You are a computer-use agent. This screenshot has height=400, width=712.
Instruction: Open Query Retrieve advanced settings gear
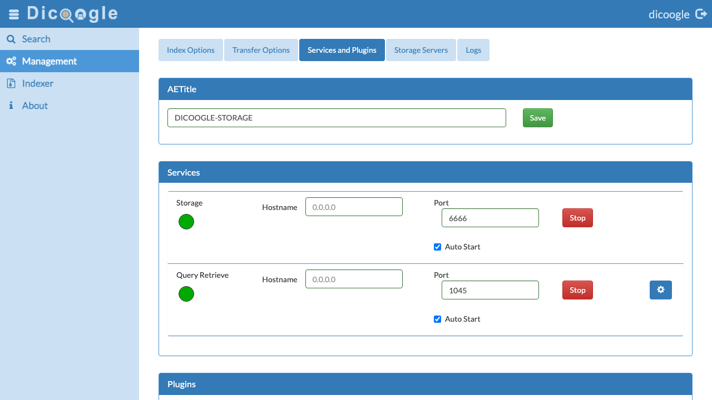click(x=661, y=290)
